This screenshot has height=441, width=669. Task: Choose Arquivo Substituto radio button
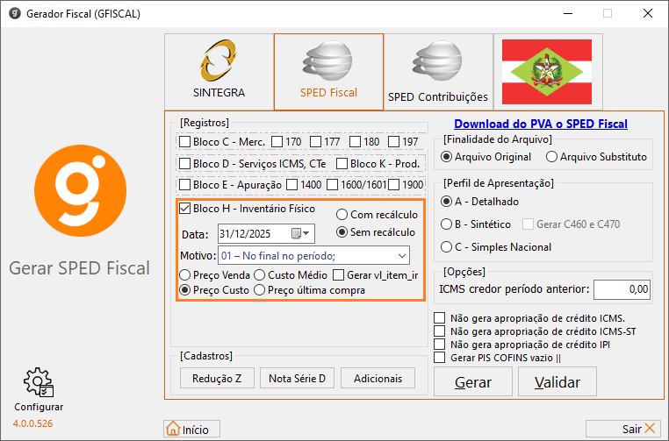point(551,157)
